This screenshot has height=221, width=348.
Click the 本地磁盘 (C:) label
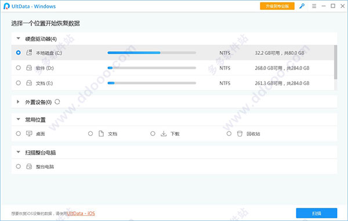point(49,53)
